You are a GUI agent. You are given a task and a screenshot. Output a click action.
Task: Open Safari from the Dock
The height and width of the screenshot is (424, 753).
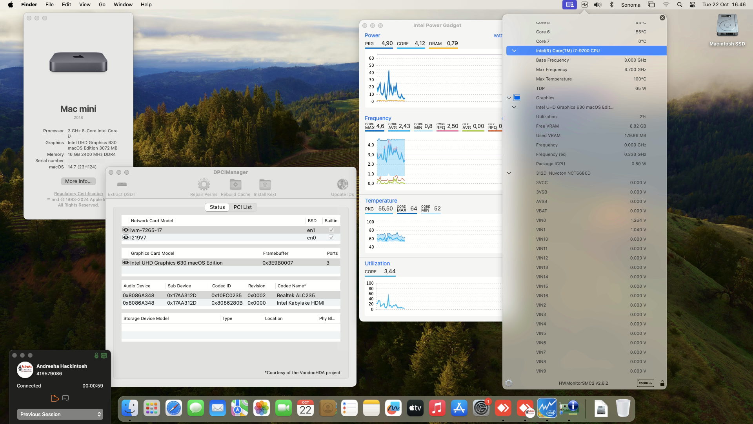pyautogui.click(x=174, y=409)
